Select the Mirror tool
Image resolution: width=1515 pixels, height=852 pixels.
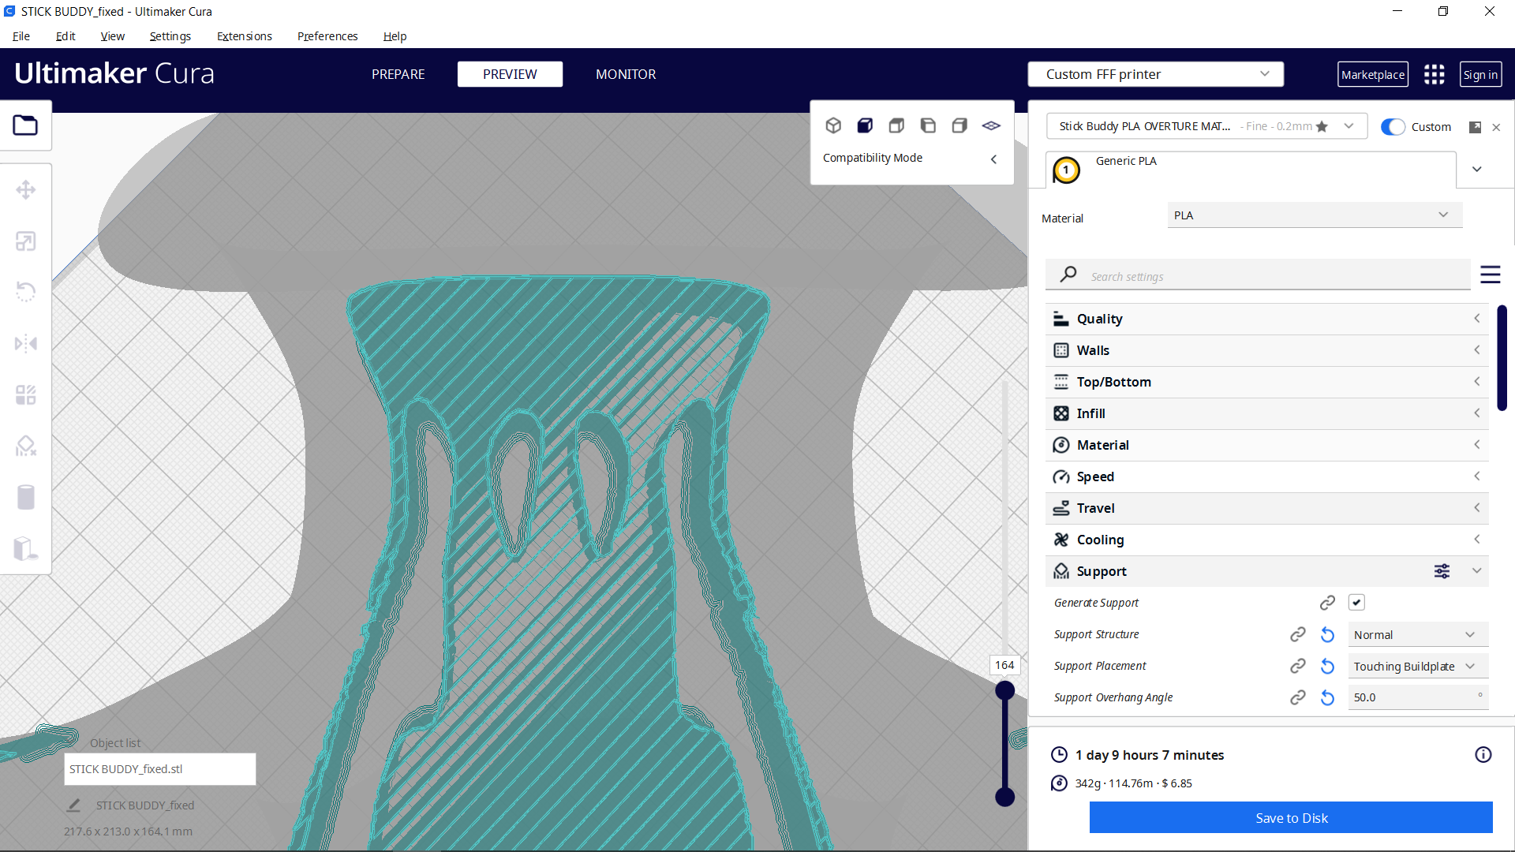pyautogui.click(x=26, y=343)
